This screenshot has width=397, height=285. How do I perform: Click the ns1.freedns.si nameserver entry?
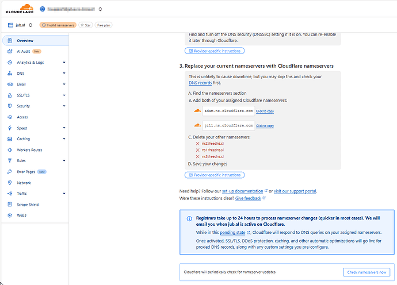pyautogui.click(x=213, y=150)
